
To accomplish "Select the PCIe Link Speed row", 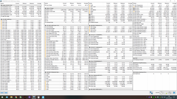I will (155, 55).
